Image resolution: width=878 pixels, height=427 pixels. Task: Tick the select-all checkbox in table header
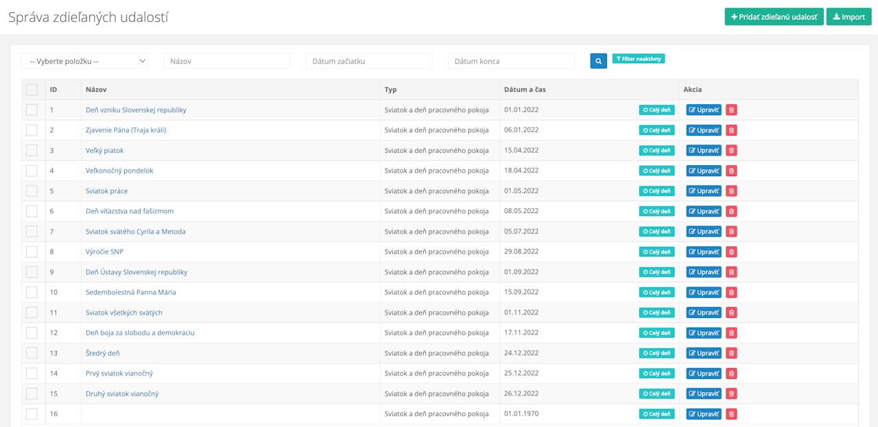[32, 89]
